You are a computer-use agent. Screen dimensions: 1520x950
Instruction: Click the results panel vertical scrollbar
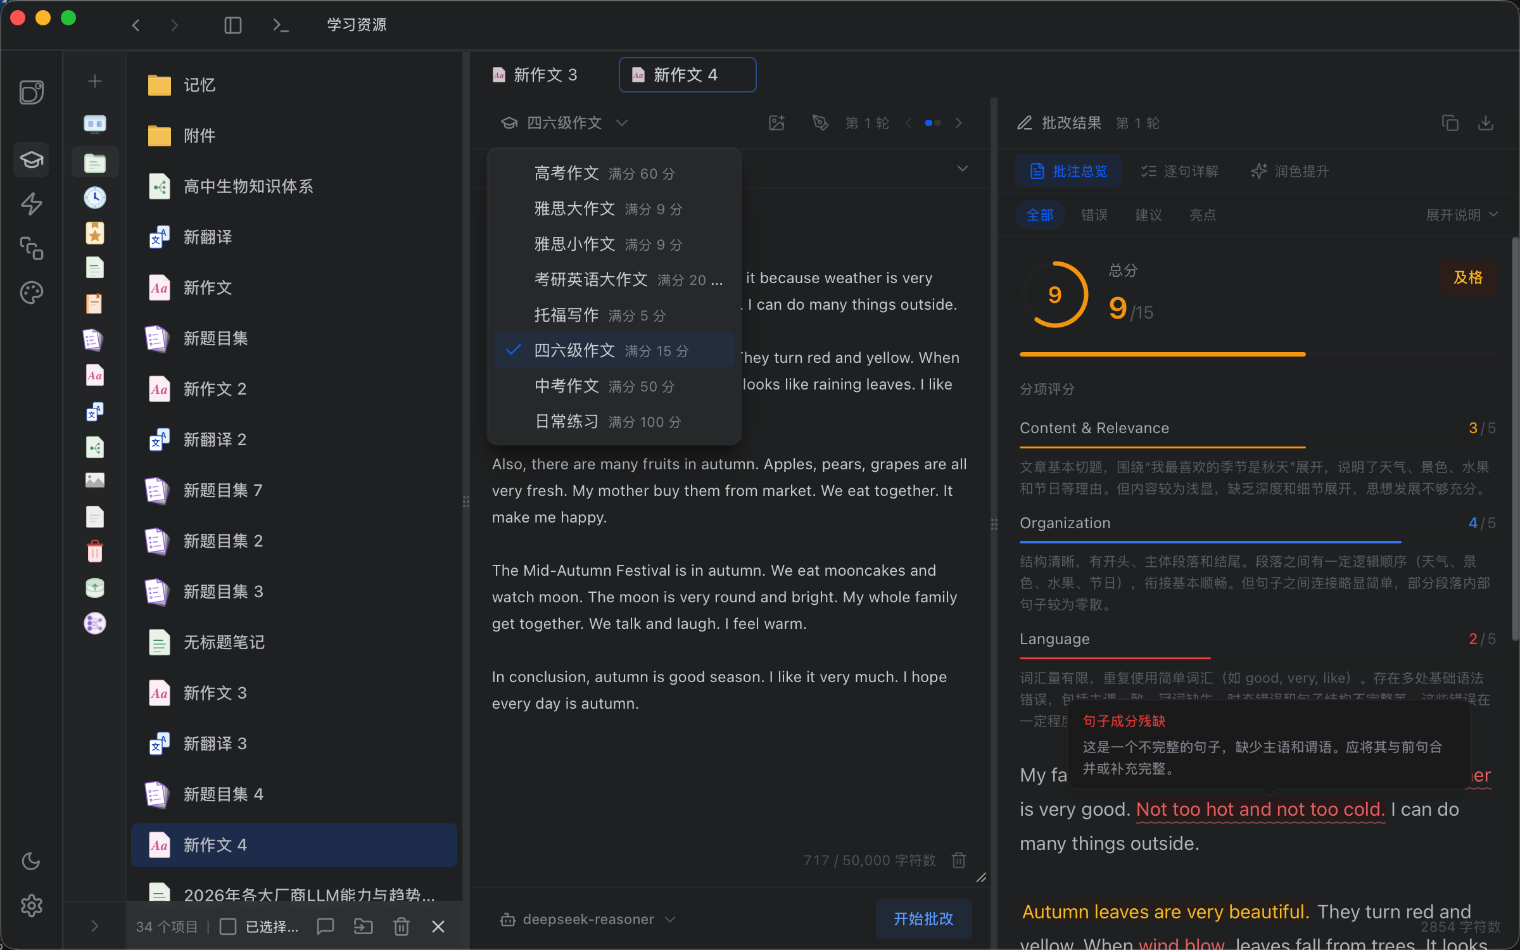click(x=1514, y=437)
